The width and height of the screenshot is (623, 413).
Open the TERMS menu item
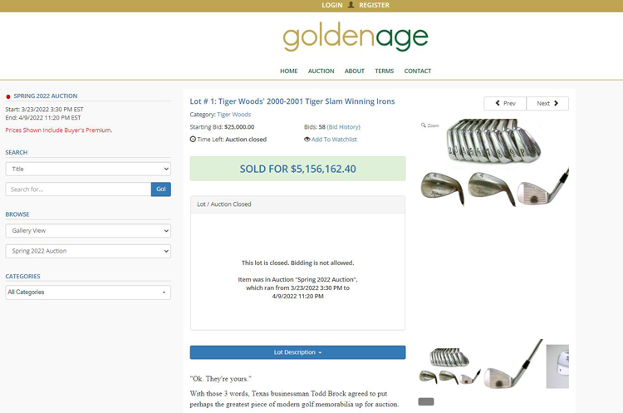(385, 71)
